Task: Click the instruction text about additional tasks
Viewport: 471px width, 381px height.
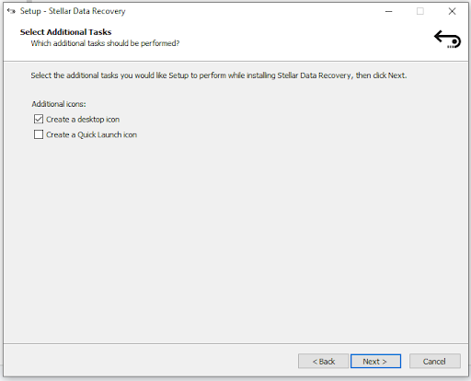Action: pos(219,75)
